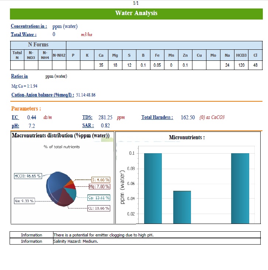Select the 'P' column header
This screenshot has width=268, height=270.
73,55
